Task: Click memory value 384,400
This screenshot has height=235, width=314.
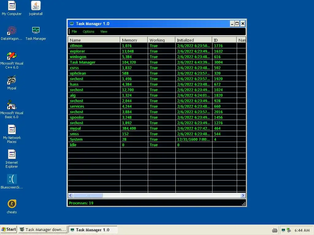Action: pos(129,129)
